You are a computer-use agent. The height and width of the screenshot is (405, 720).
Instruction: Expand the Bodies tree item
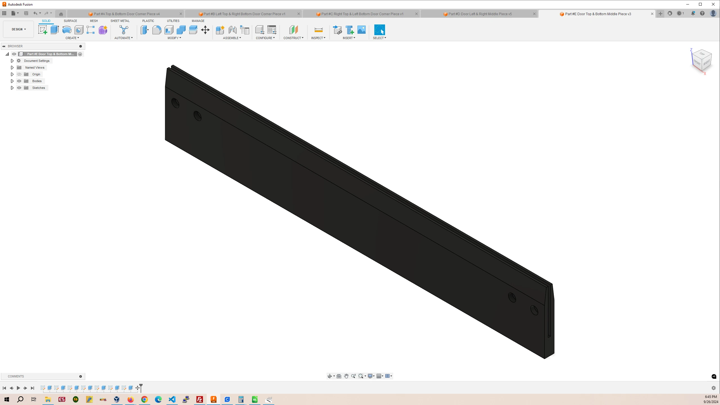(x=12, y=81)
